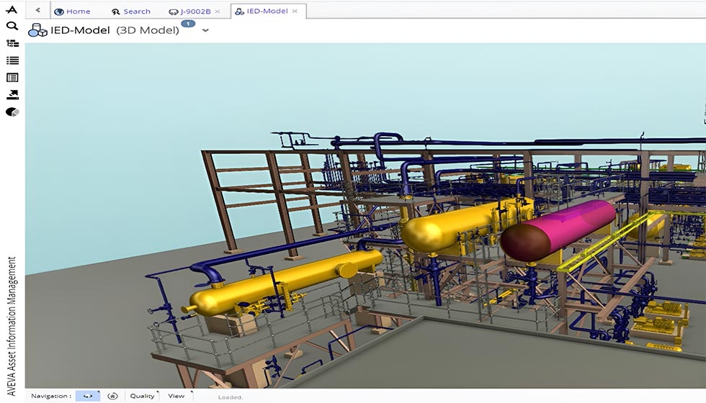Screen dimensions: 706x403
Task: Toggle the orbit navigation mode button
Action: [87, 396]
